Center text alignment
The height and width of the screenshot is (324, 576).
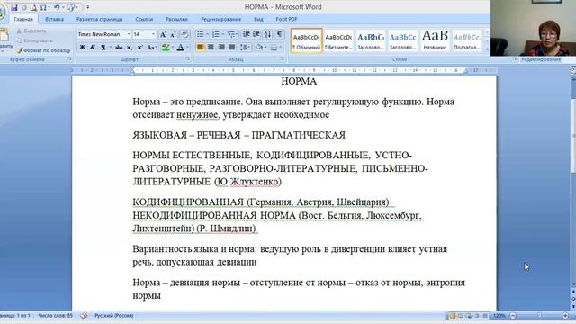[211, 47]
